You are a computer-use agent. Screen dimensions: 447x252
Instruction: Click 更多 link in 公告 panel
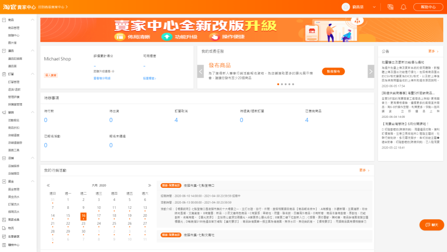click(x=433, y=52)
